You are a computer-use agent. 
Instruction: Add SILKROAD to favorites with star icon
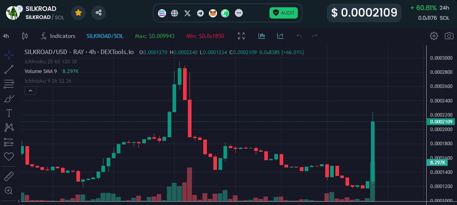coord(78,13)
